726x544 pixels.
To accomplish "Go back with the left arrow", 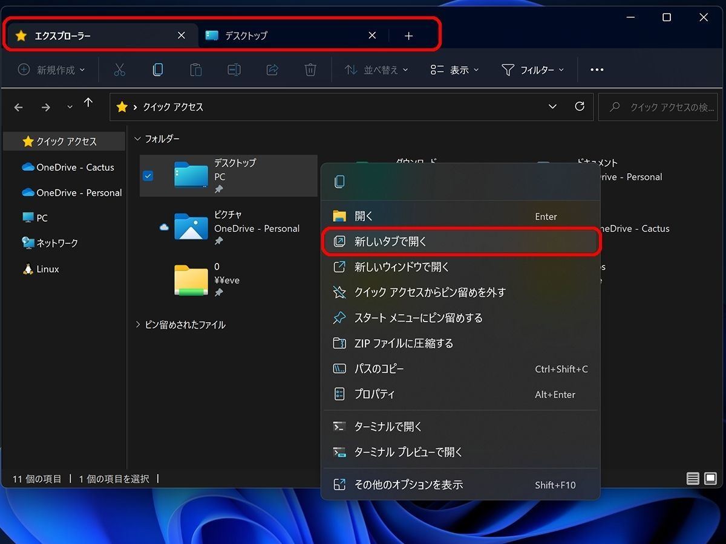I will click(x=19, y=107).
